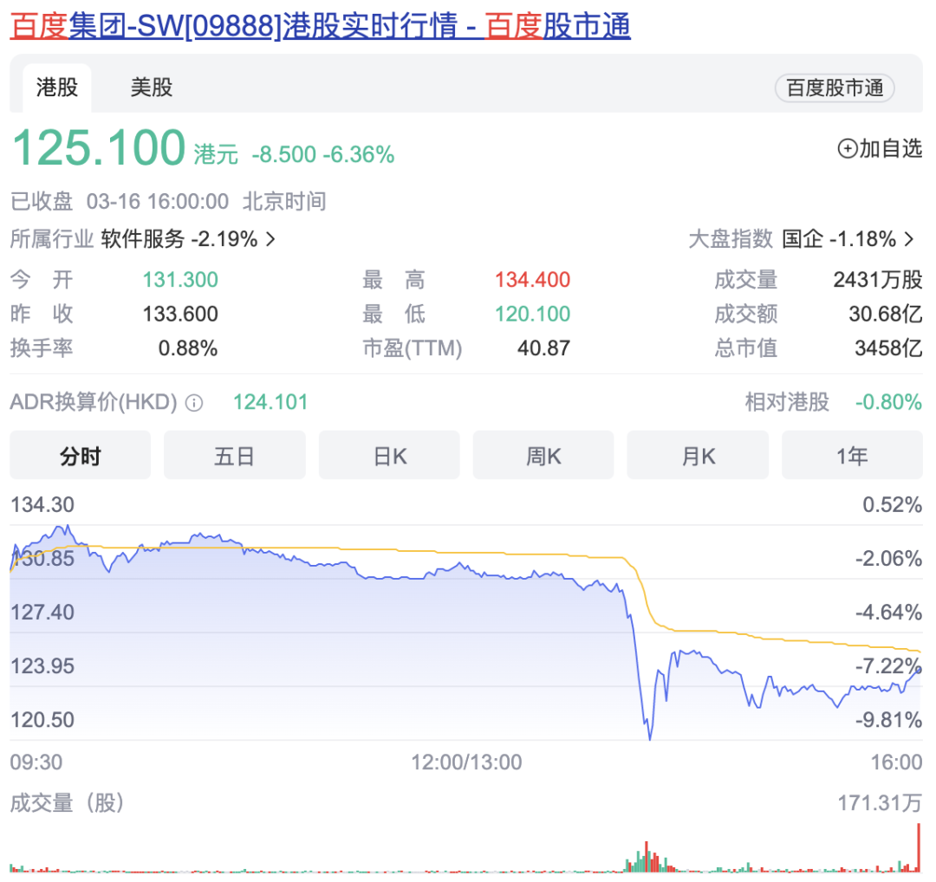Click the 171.31万 volume label

coord(880,803)
